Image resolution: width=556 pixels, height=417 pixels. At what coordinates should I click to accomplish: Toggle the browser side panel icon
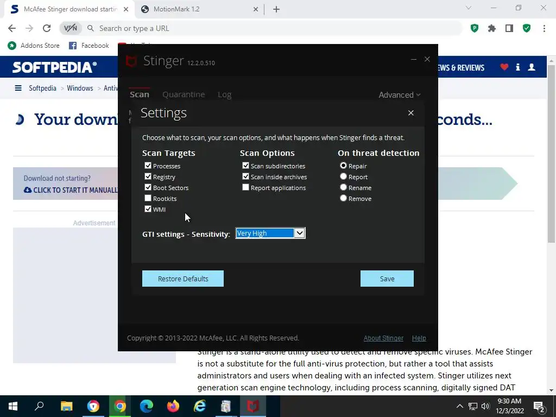[x=509, y=28]
